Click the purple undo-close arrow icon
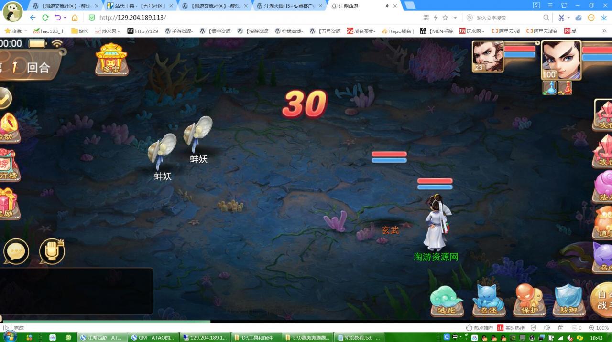Viewport: 612px width, 342px height. (x=58, y=18)
